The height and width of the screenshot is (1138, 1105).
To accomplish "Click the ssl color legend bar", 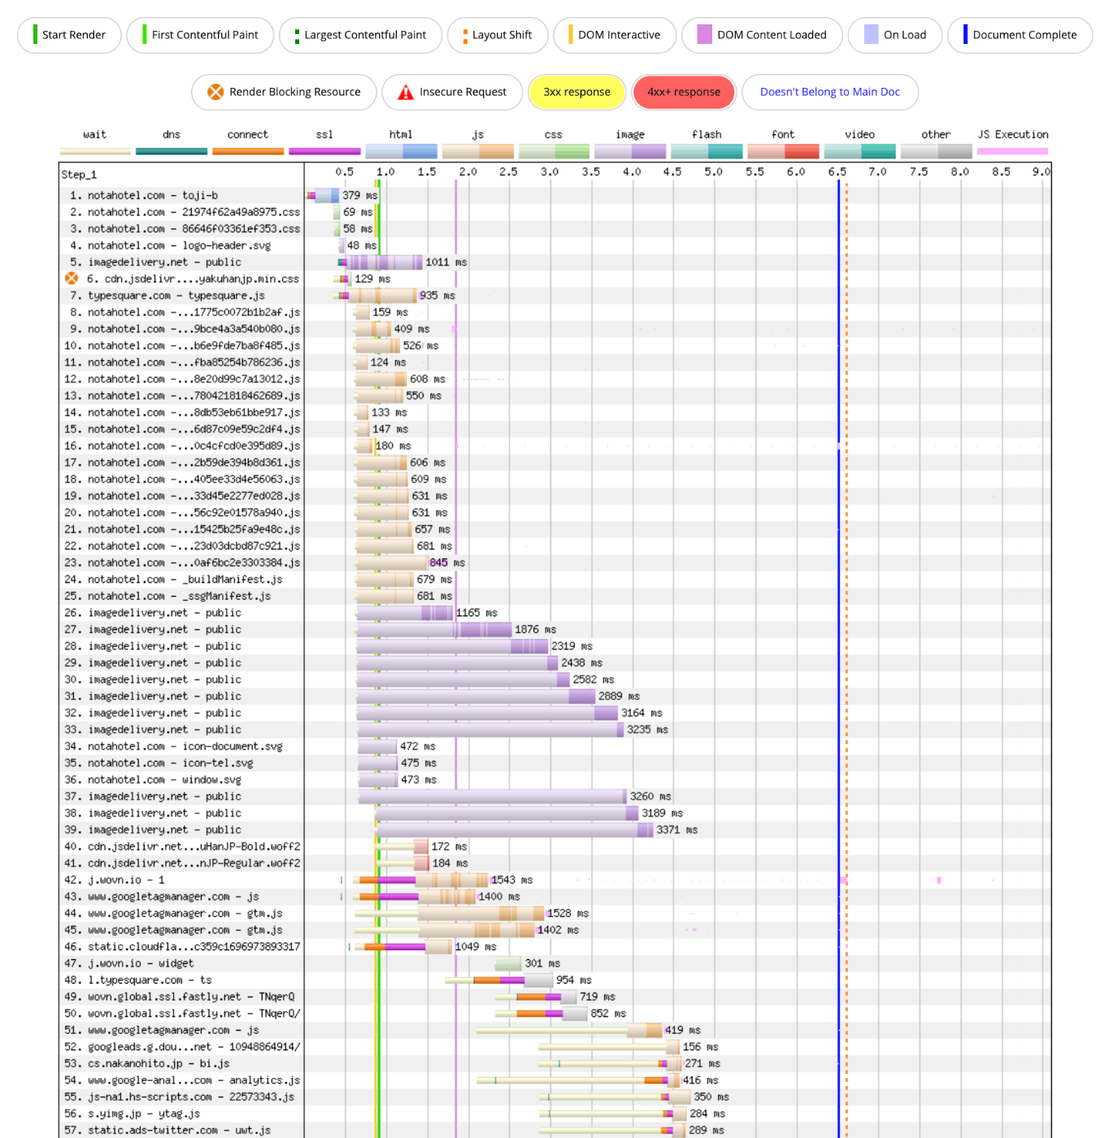I will click(x=324, y=151).
